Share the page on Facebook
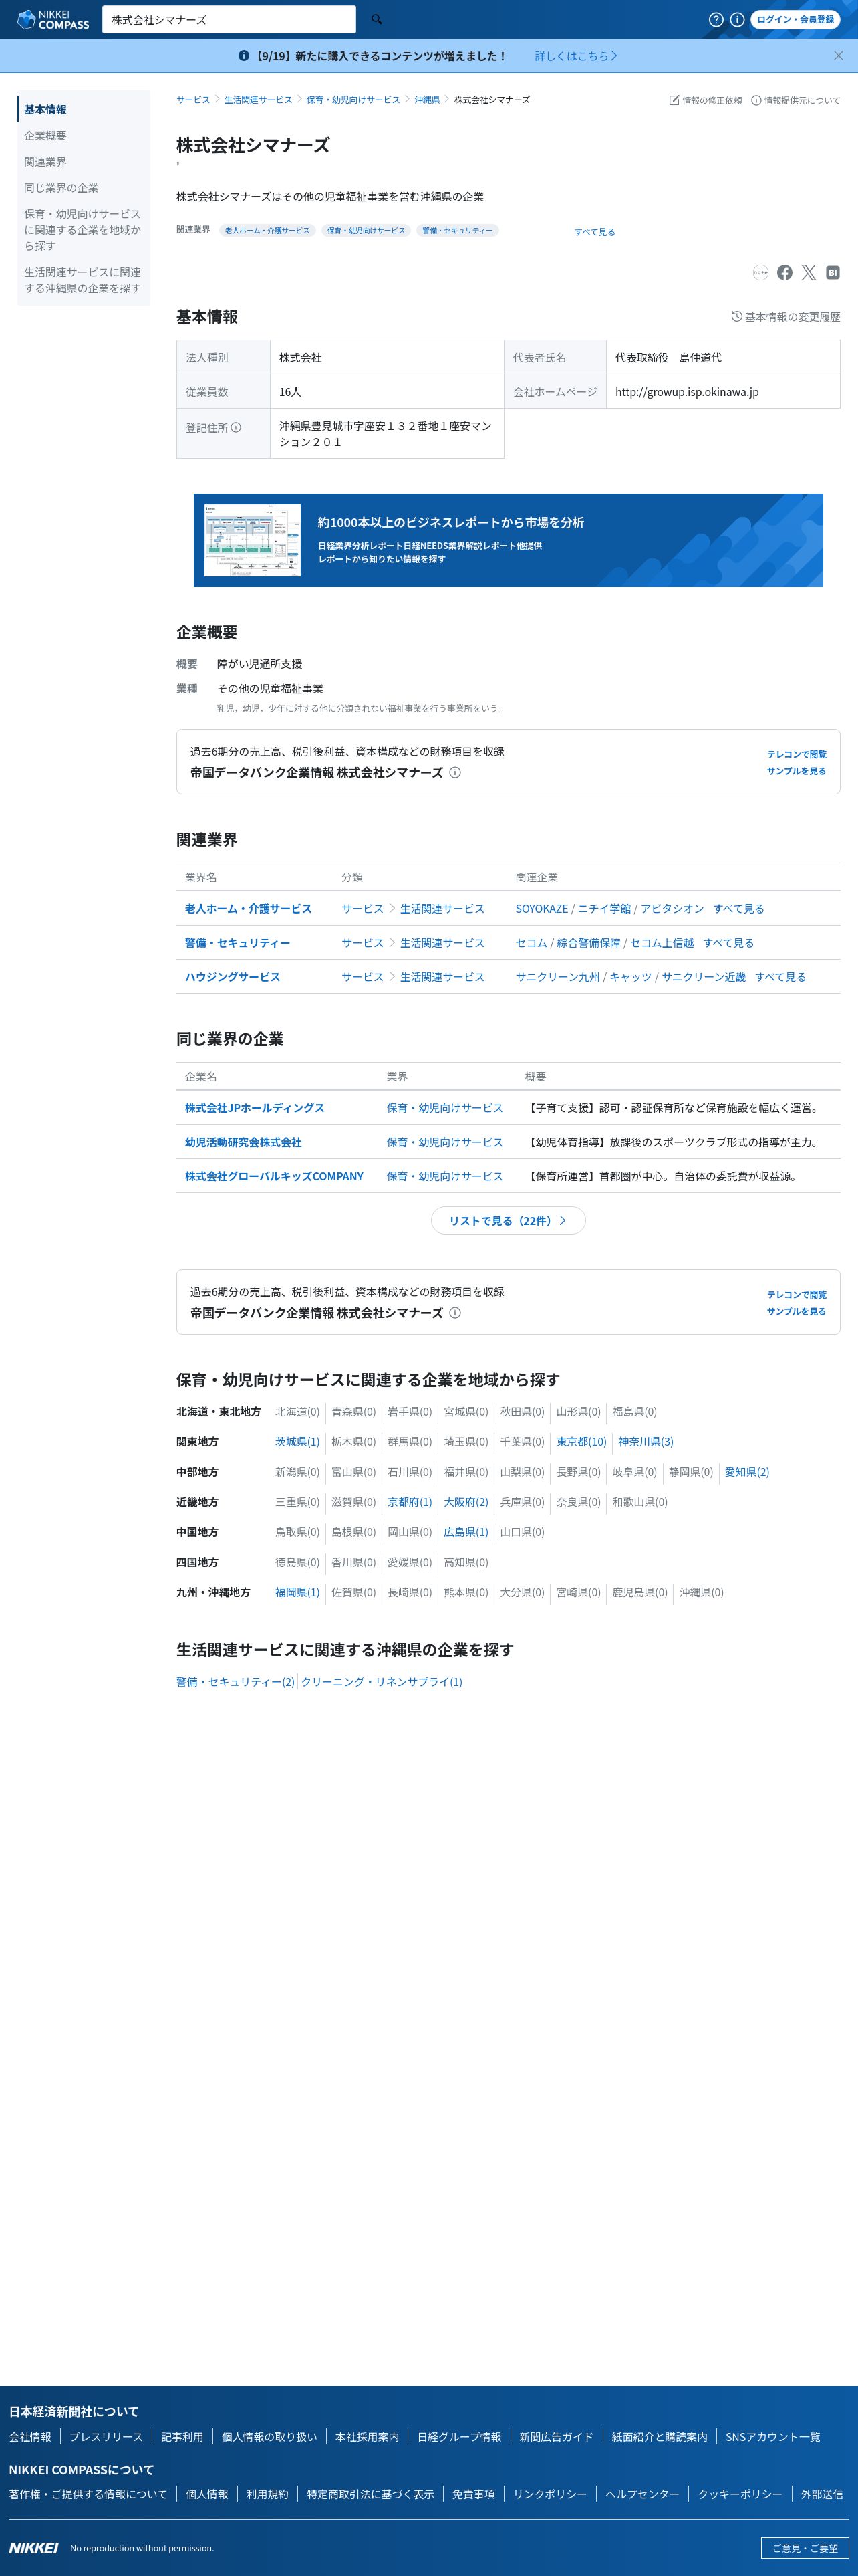This screenshot has width=858, height=2576. pyautogui.click(x=785, y=272)
